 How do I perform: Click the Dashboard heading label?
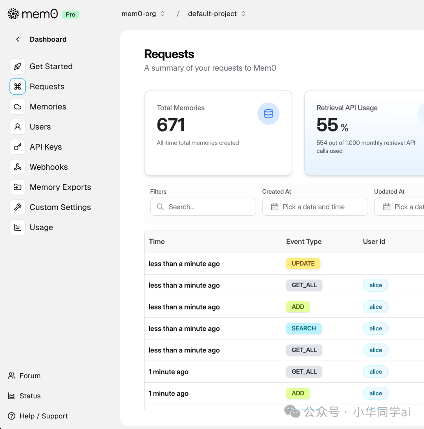coord(48,39)
